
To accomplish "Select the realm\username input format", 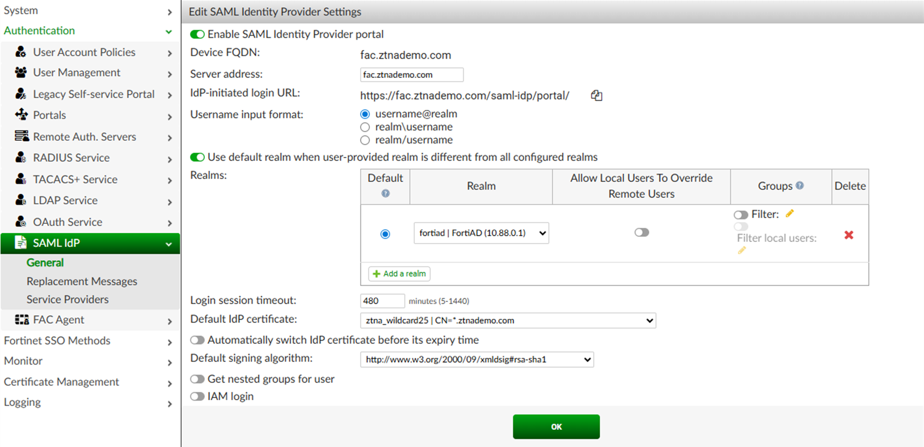I will (365, 127).
